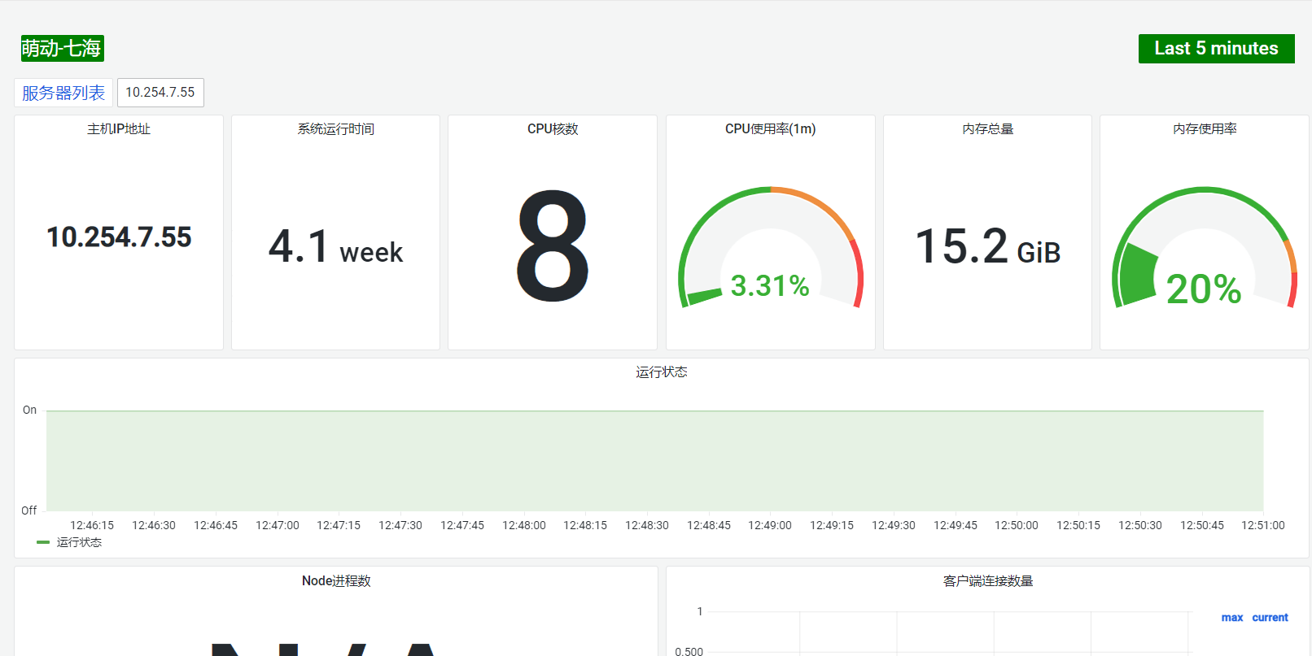Open the 内存使用率 panel title menu
This screenshot has width=1312, height=656.
(x=1205, y=129)
